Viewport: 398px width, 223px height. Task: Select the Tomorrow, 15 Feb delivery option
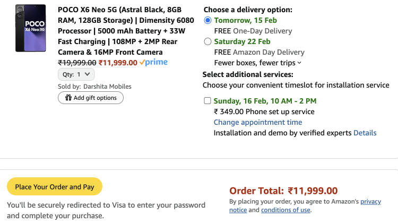pyautogui.click(x=207, y=20)
